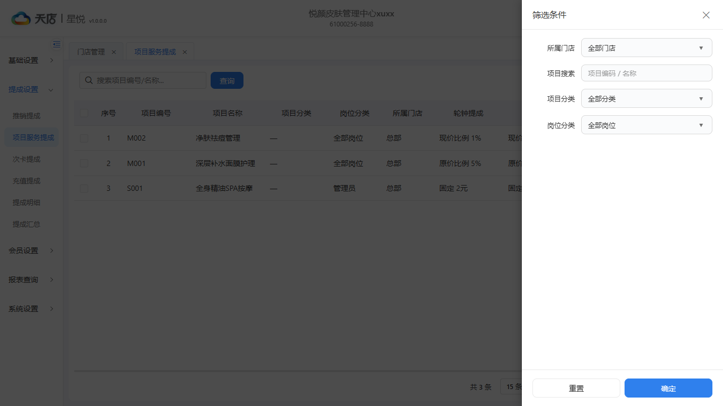Image resolution: width=723 pixels, height=406 pixels.
Task: Close the 项目服务提成 tab
Action: [185, 52]
